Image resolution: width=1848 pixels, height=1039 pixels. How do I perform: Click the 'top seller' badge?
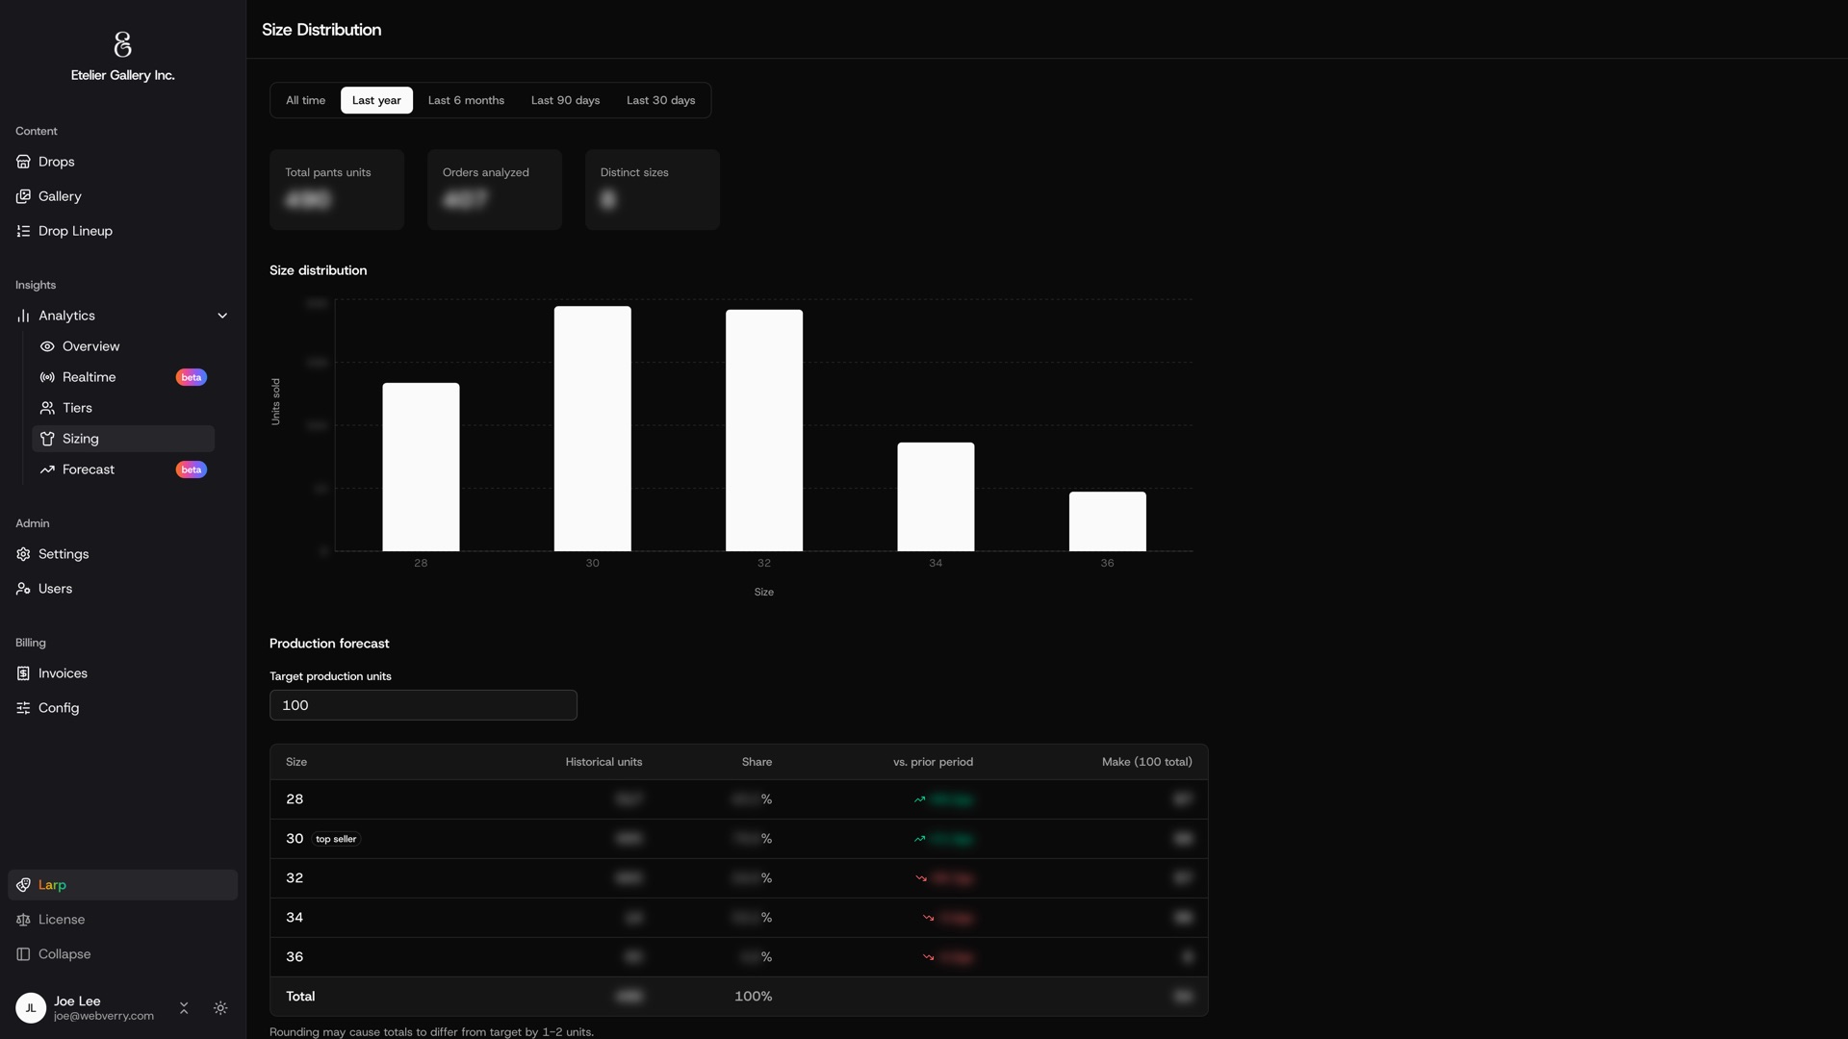[x=336, y=839]
